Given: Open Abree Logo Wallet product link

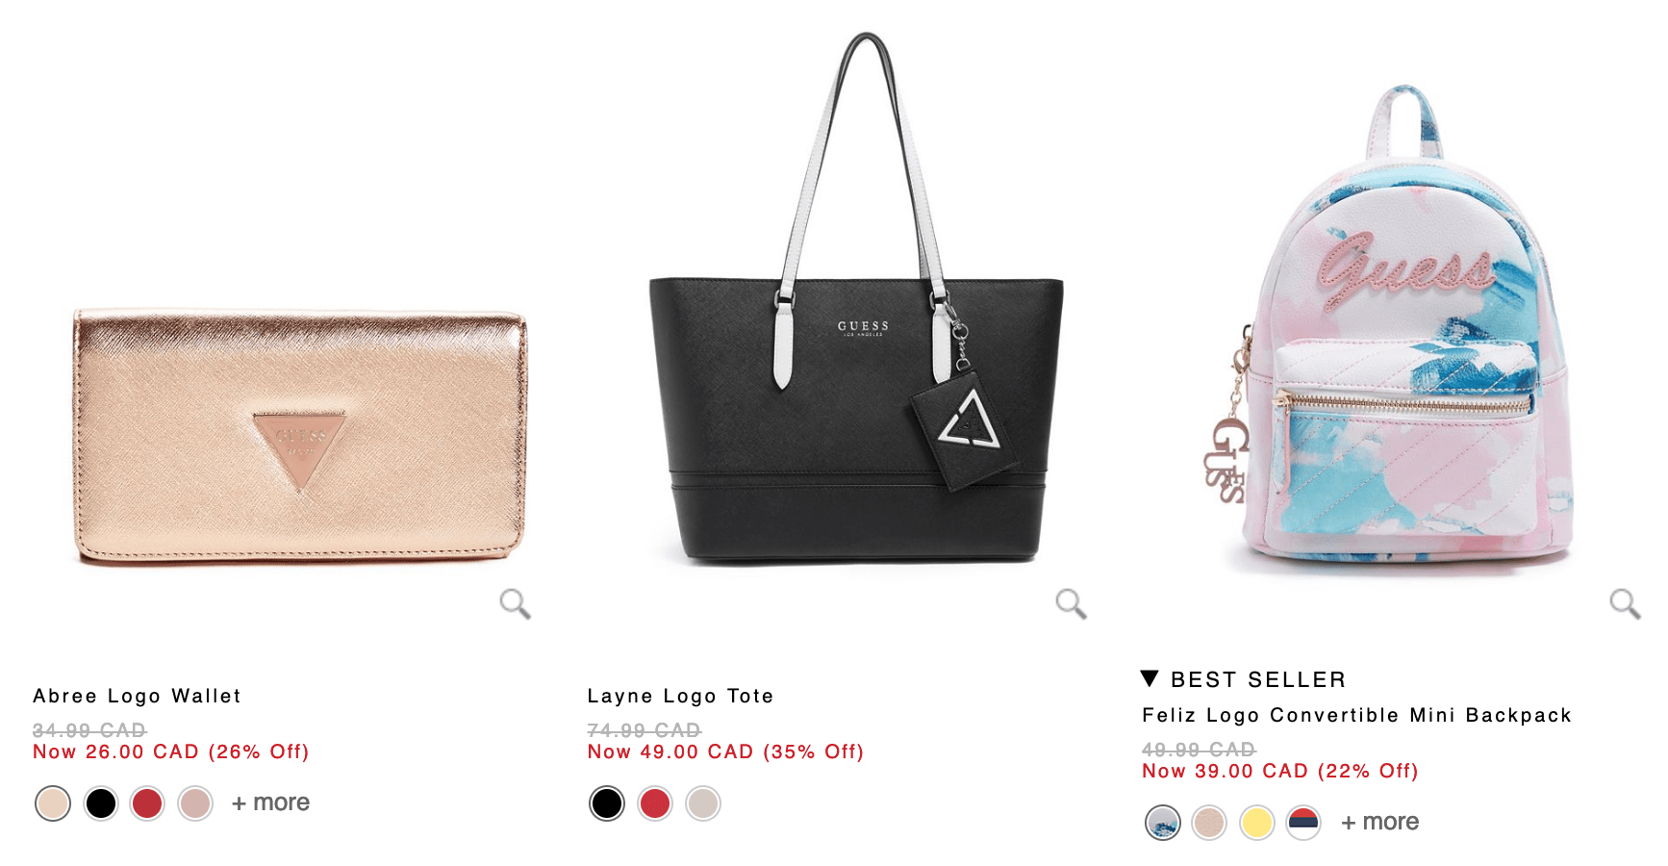Looking at the screenshot, I should click(x=137, y=696).
